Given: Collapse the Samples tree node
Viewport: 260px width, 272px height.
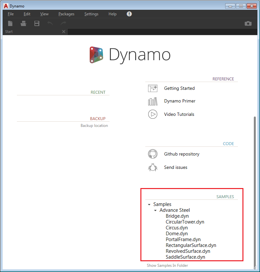Looking at the screenshot, I should pos(149,205).
